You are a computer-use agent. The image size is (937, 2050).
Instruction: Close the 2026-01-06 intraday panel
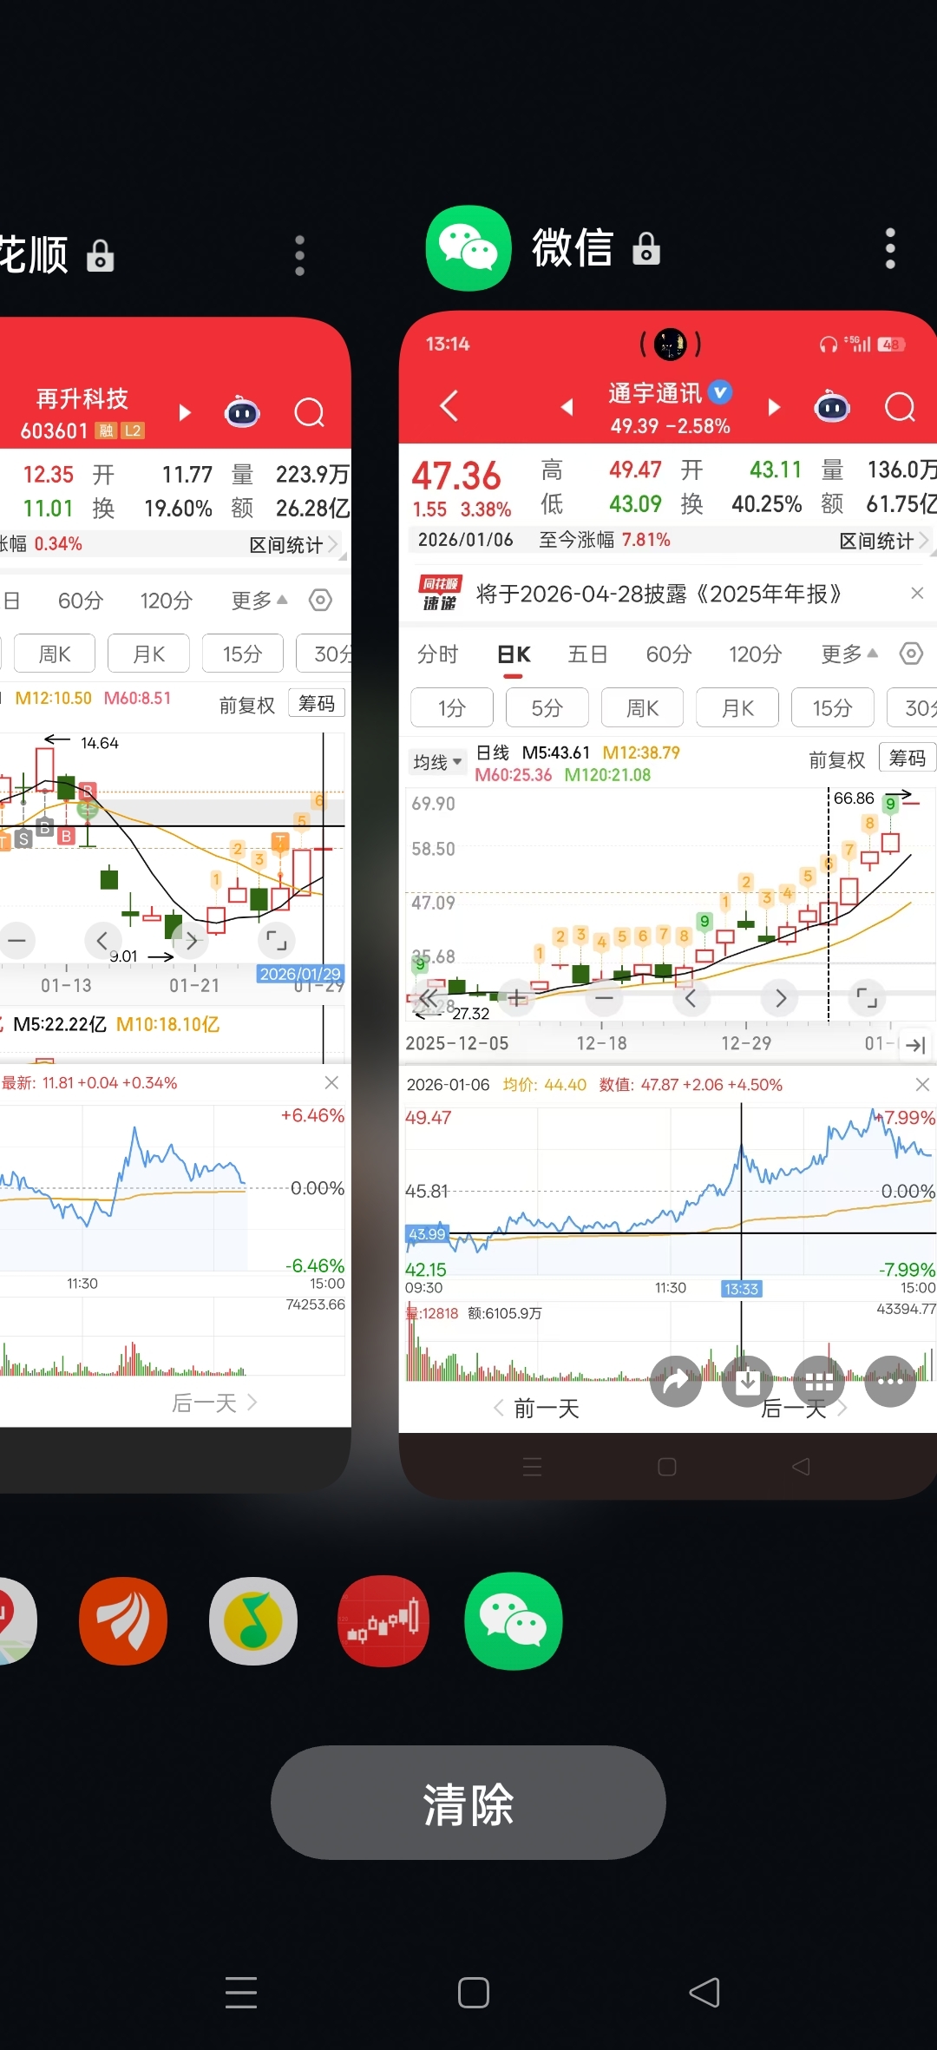pyautogui.click(x=922, y=1085)
